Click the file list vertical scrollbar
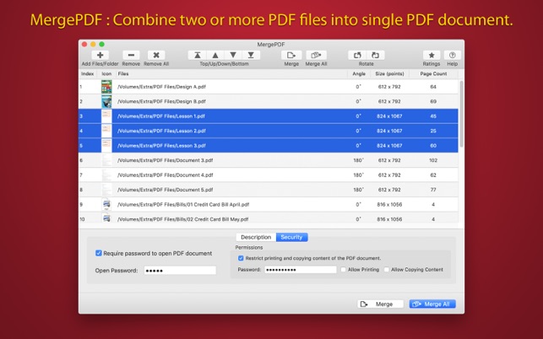This screenshot has height=339, width=543. tap(461, 114)
